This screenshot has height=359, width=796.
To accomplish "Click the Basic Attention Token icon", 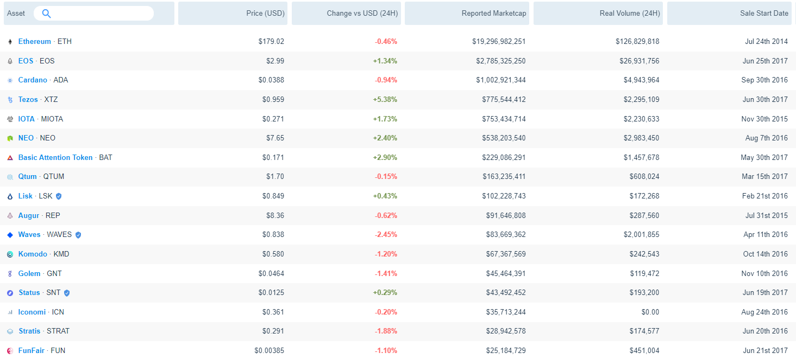I will click(10, 158).
